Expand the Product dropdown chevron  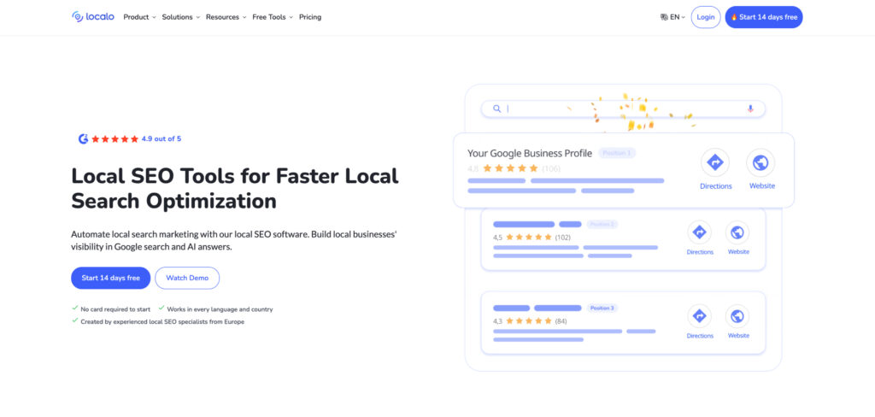154,18
